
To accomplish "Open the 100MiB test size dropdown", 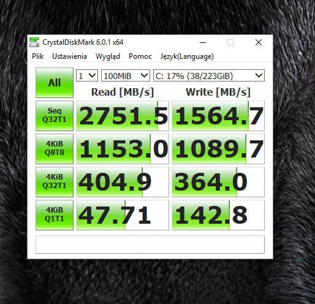I will click(x=126, y=76).
